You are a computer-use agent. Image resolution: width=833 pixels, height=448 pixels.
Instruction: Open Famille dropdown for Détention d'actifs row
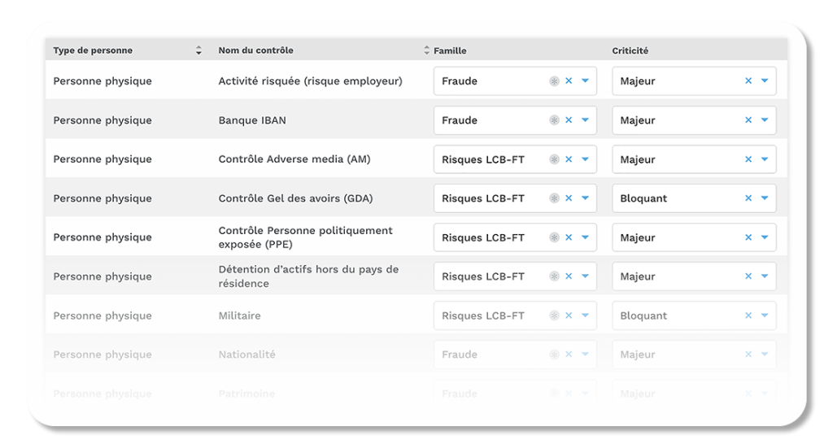(x=585, y=276)
